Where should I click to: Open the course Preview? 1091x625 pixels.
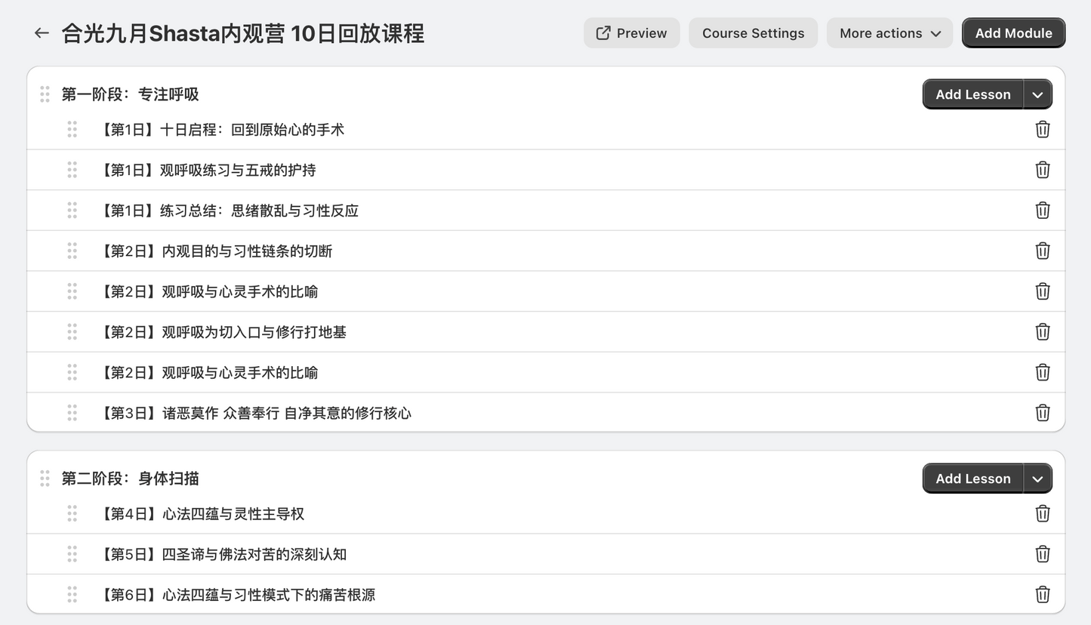click(632, 33)
